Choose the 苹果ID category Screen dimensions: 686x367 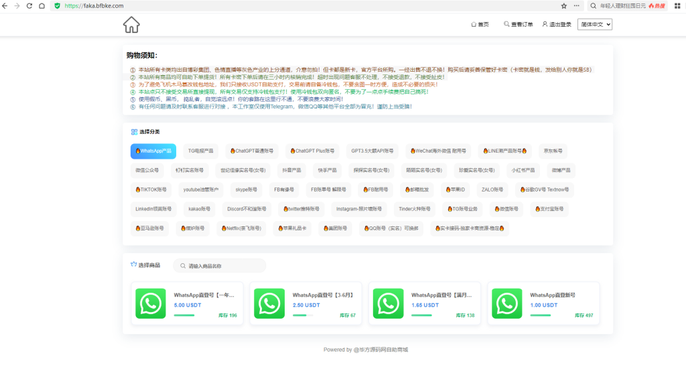[x=455, y=190]
